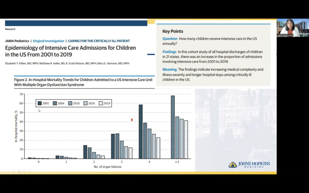Click the 2004 legend color swatch
309x193 pixels.
(55, 103)
